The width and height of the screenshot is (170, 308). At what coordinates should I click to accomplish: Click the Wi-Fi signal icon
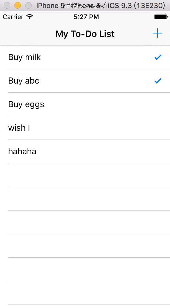pos(30,17)
